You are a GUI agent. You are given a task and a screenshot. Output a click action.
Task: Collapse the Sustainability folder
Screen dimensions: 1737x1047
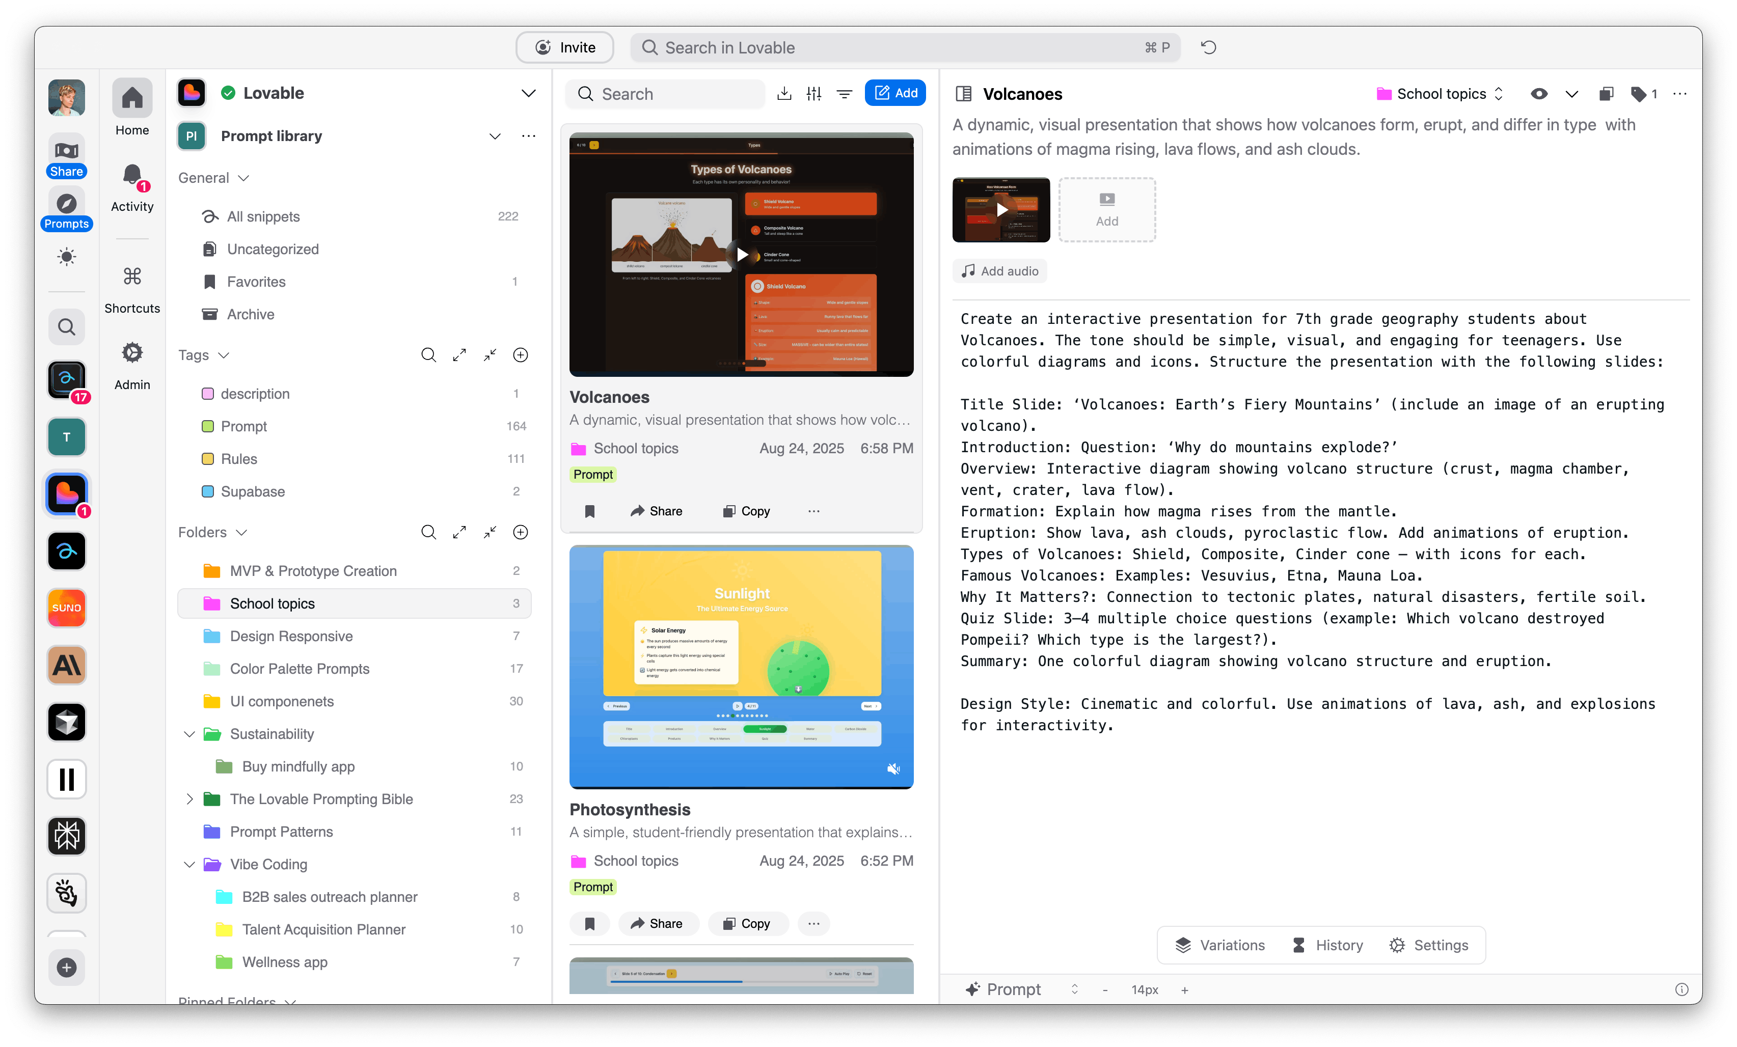pos(189,734)
